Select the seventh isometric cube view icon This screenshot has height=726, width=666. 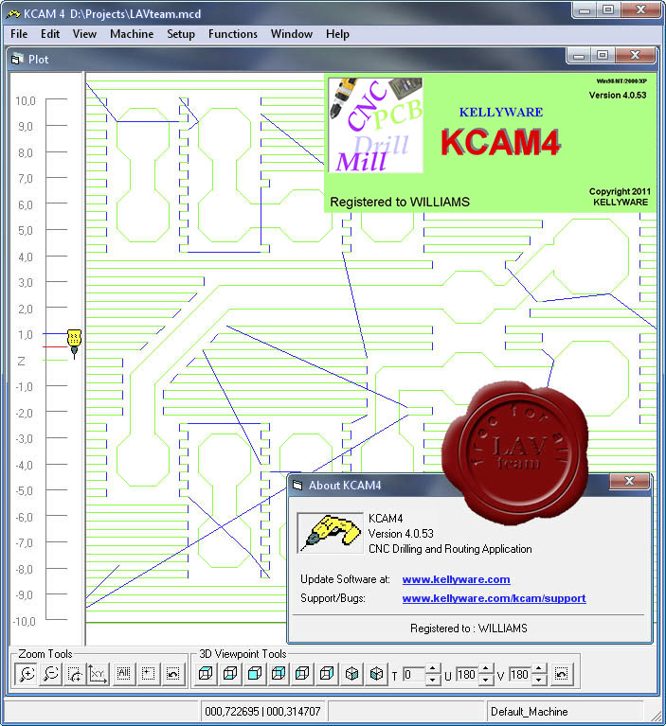point(351,674)
